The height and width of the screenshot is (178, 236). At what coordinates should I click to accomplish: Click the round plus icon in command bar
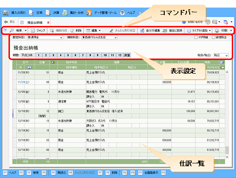tap(5, 30)
